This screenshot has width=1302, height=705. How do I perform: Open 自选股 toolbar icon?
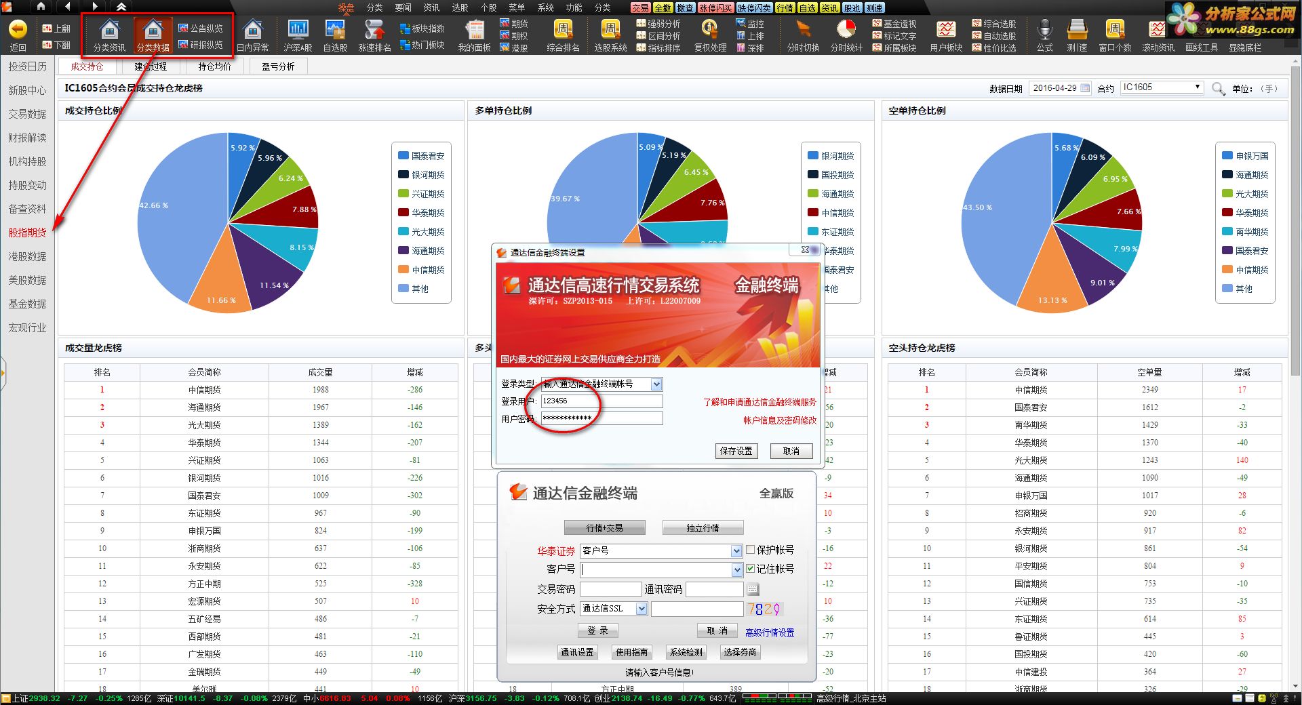[335, 31]
